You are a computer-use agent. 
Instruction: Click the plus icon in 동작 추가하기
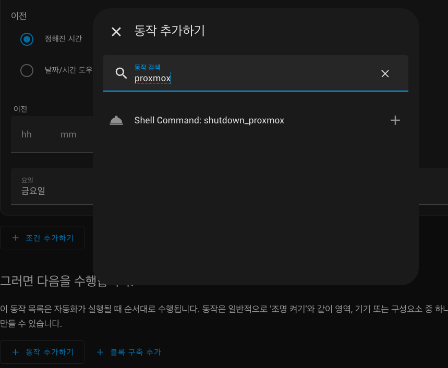(x=15, y=352)
